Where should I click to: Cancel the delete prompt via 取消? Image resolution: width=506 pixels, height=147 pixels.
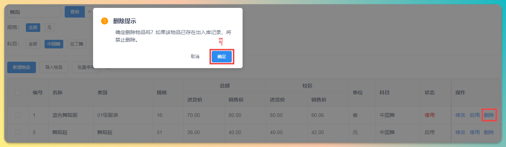[x=195, y=57]
